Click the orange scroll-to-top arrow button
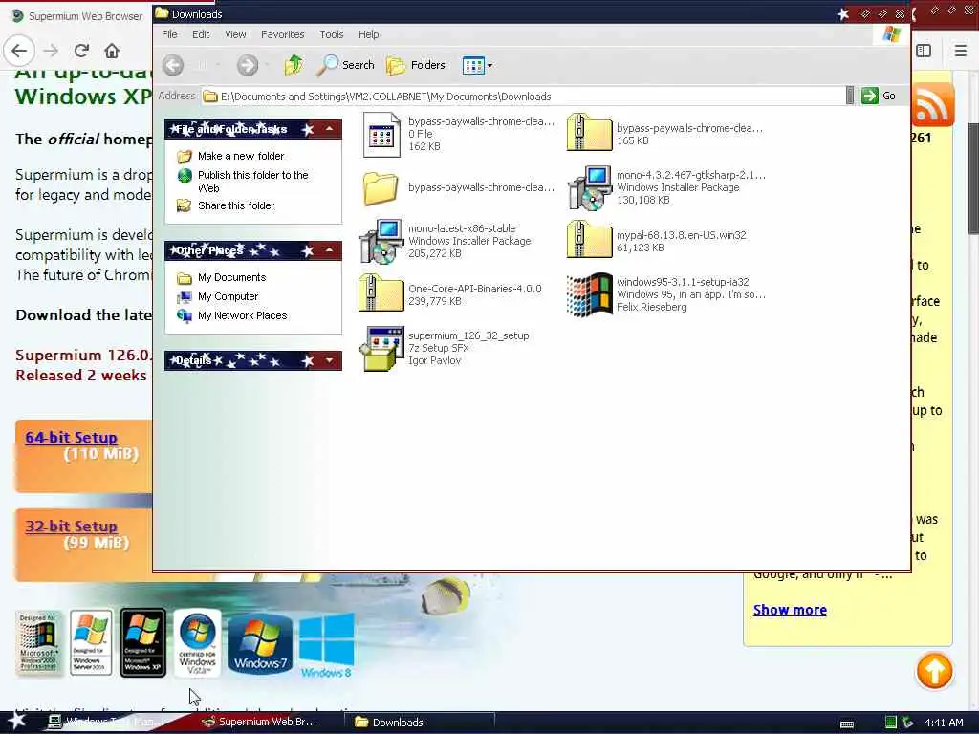 934,671
